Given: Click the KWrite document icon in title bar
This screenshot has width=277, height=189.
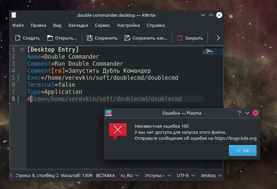Looking at the screenshot, I should coord(14,15).
